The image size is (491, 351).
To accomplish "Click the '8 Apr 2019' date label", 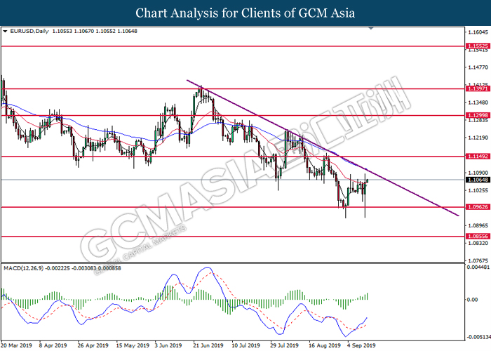I will (x=53, y=345).
